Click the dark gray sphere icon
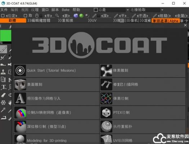The height and width of the screenshot is (144, 189). tap(87, 16)
